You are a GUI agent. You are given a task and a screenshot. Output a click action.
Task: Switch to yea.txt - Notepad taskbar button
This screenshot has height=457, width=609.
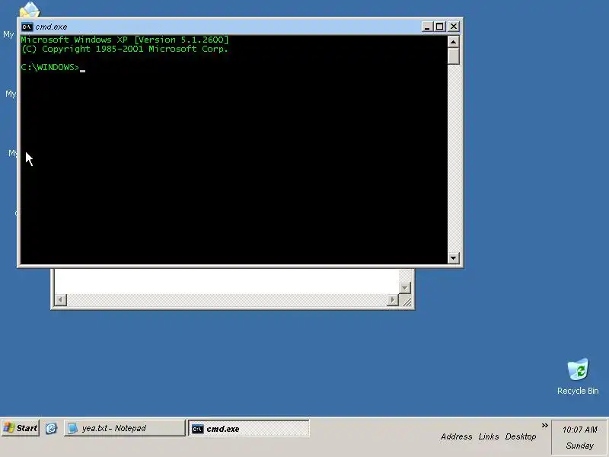pos(124,428)
